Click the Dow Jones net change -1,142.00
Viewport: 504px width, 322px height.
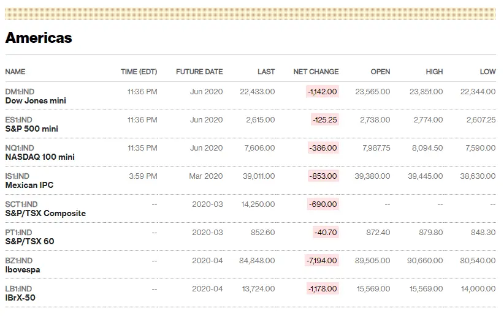(x=323, y=92)
